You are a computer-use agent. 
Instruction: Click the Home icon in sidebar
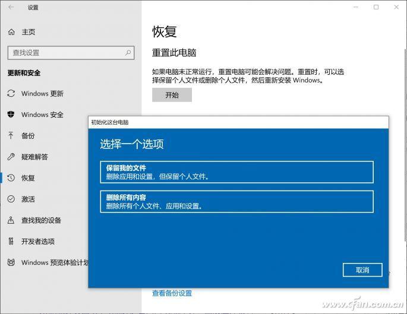point(11,32)
